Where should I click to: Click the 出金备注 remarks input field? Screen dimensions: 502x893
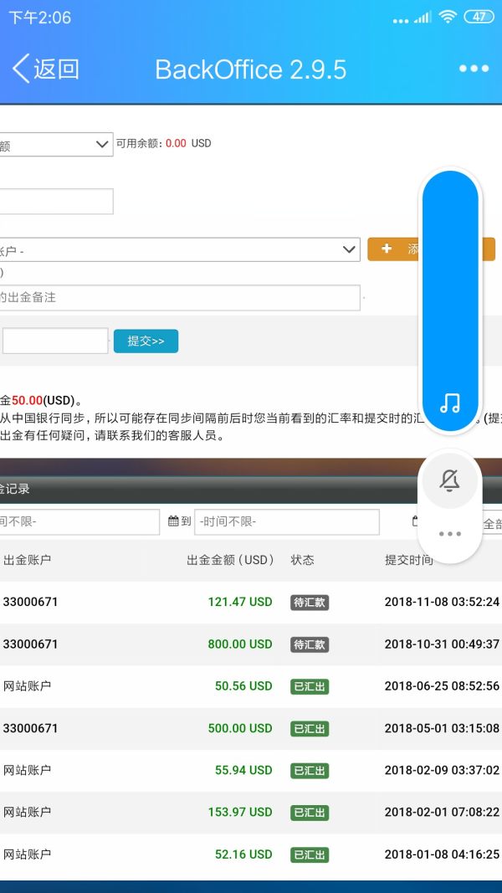pos(179,297)
